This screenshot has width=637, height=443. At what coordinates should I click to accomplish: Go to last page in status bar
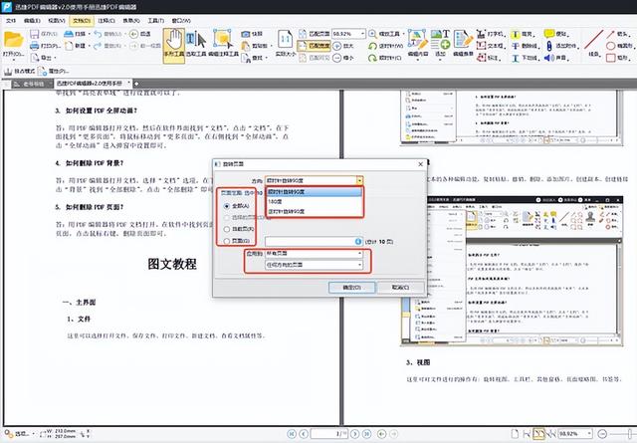click(366, 434)
